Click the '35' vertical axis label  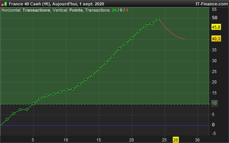[x=214, y=50]
